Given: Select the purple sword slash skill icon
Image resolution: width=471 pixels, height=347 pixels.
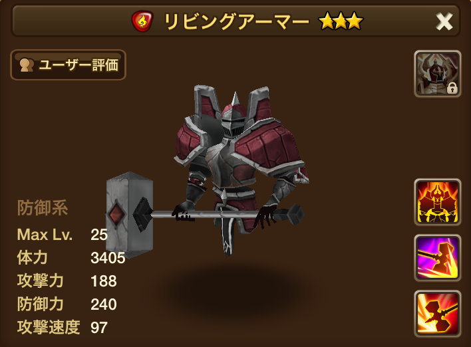Looking at the screenshot, I should tap(438, 258).
